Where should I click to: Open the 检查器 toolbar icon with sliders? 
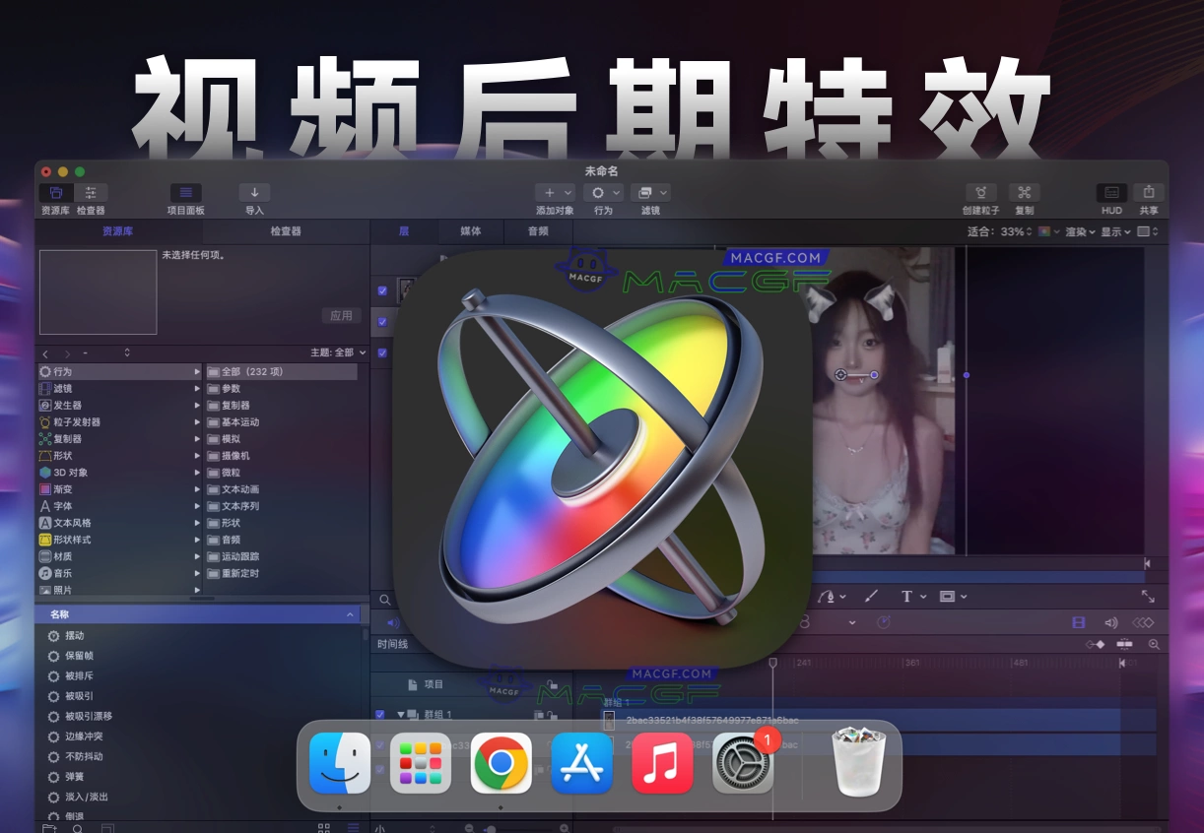tap(91, 193)
